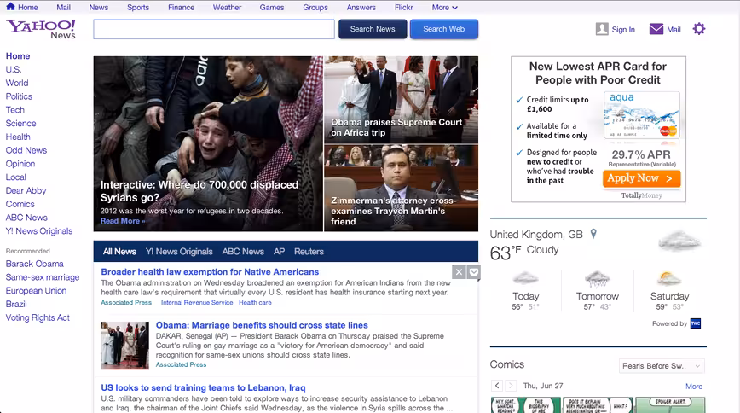Open the Obama marriage benefits article thumbnail
This screenshot has height=413, width=740.
(125, 346)
